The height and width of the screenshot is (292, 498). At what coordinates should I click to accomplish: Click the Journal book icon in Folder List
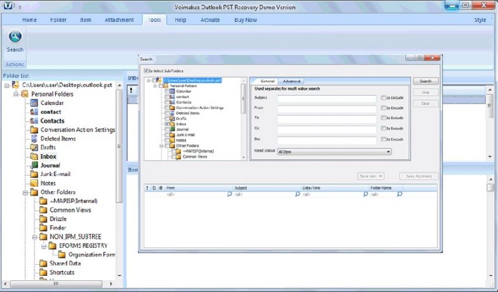point(34,165)
